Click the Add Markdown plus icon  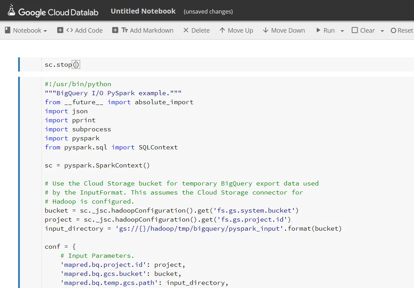click(x=115, y=30)
